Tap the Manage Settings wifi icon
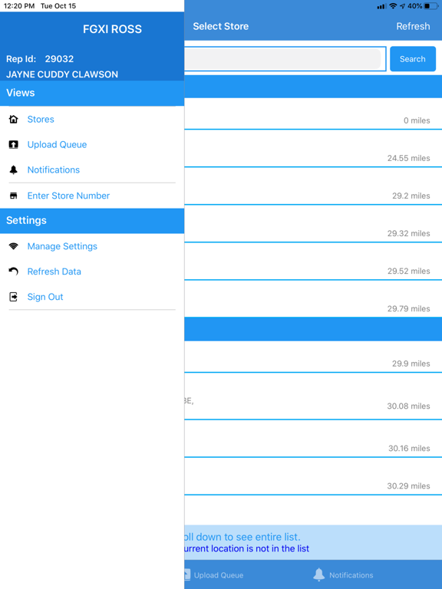The width and height of the screenshot is (442, 589). coord(14,246)
